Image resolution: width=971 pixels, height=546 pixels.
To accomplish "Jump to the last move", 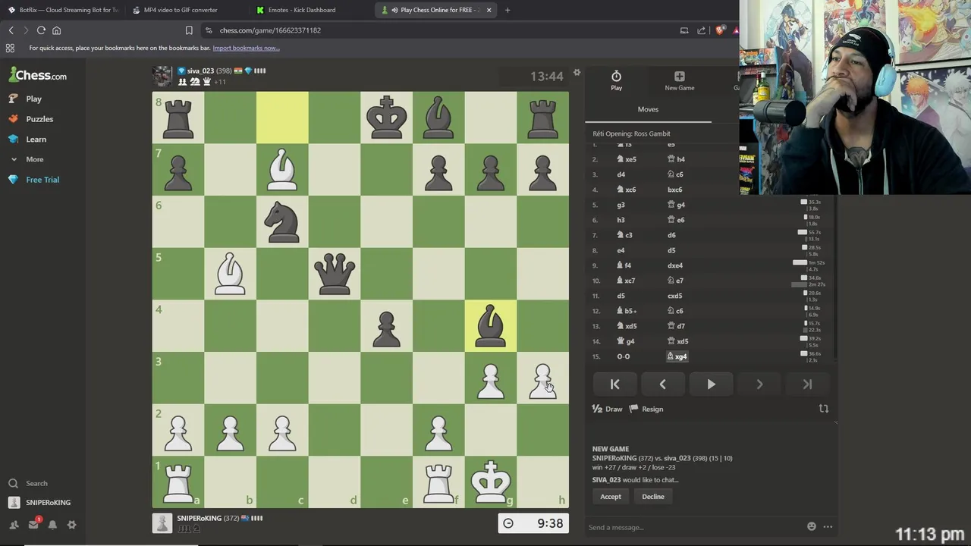I will coord(807,384).
